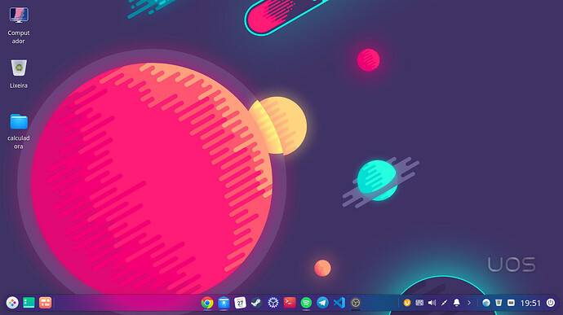Screen dimensions: 563x315
Task: Open the onscreen keyboard tray icon
Action: click(419, 303)
